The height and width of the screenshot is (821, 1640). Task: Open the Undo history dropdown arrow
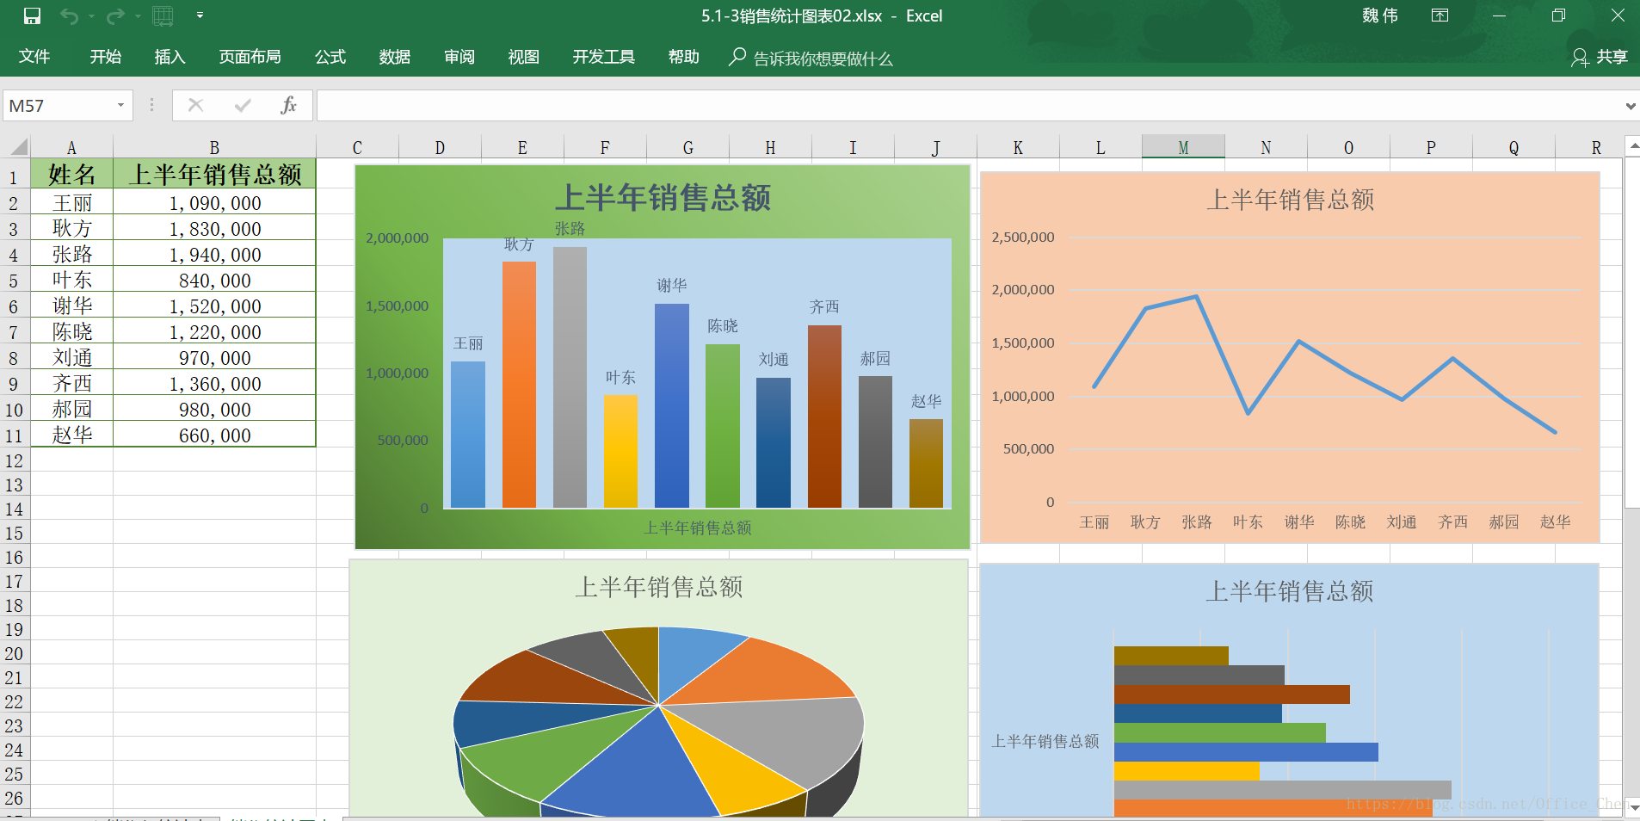(x=91, y=15)
